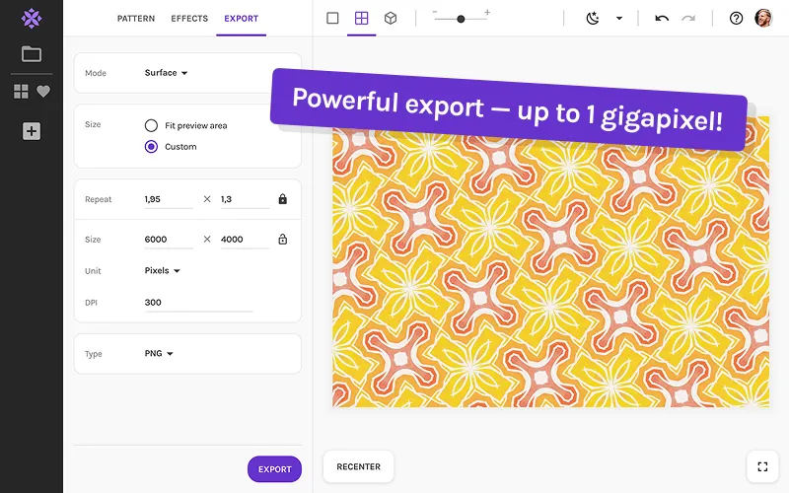Image resolution: width=789 pixels, height=493 pixels.
Task: Switch to the Effects tab
Action: coord(189,19)
